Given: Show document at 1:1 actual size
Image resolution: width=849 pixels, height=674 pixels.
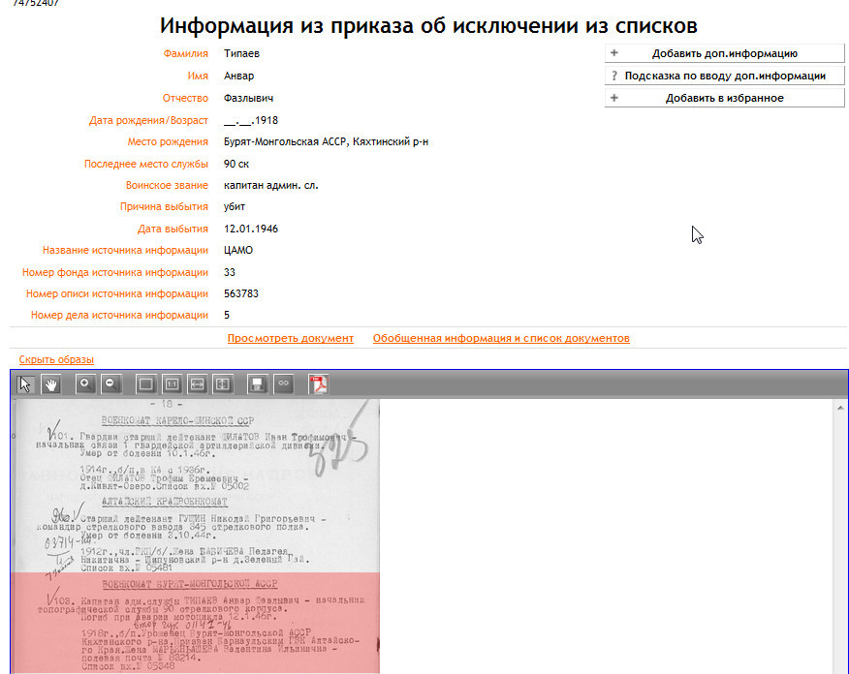Looking at the screenshot, I should (172, 384).
